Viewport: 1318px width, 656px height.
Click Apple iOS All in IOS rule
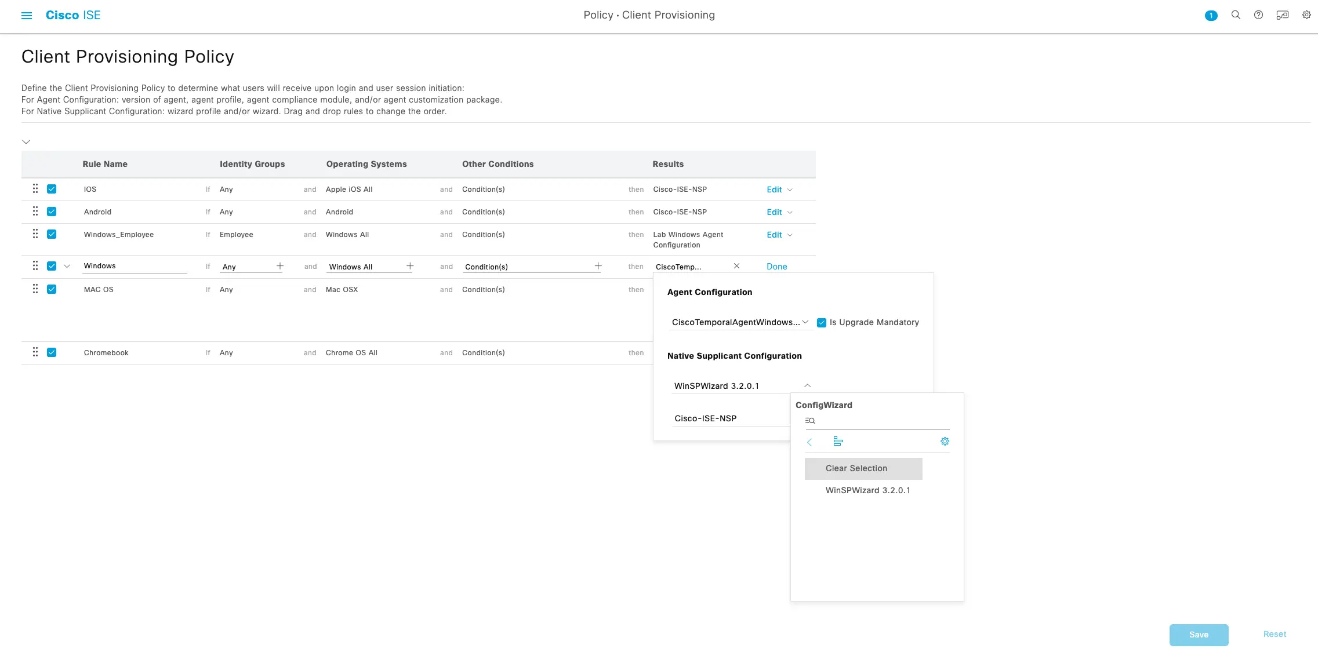tap(349, 189)
